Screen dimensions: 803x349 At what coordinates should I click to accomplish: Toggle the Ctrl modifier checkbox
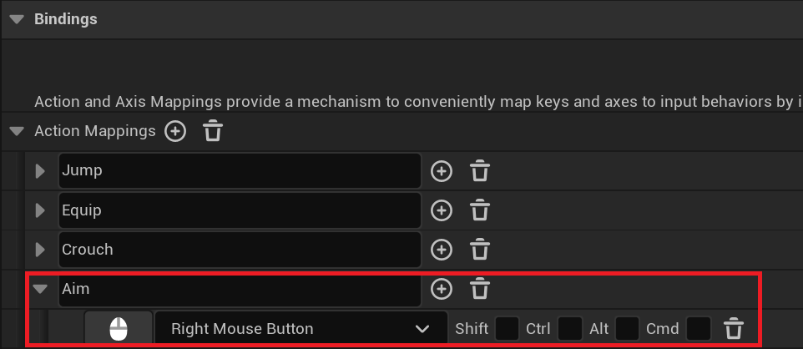(570, 329)
